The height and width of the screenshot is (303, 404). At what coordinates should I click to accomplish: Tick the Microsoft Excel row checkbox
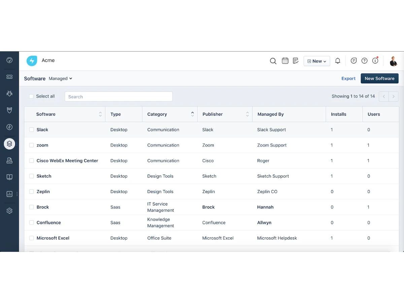(x=32, y=238)
